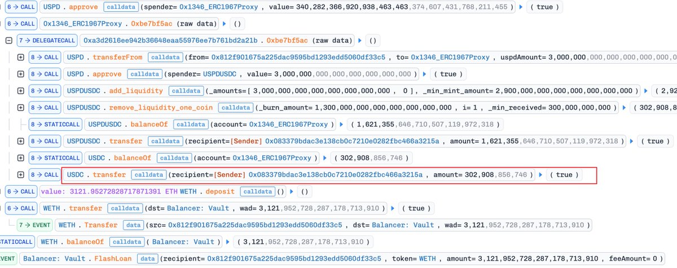The height and width of the screenshot is (268, 677).
Task: Open calldata for USDC balanceOf
Action: 173,158
